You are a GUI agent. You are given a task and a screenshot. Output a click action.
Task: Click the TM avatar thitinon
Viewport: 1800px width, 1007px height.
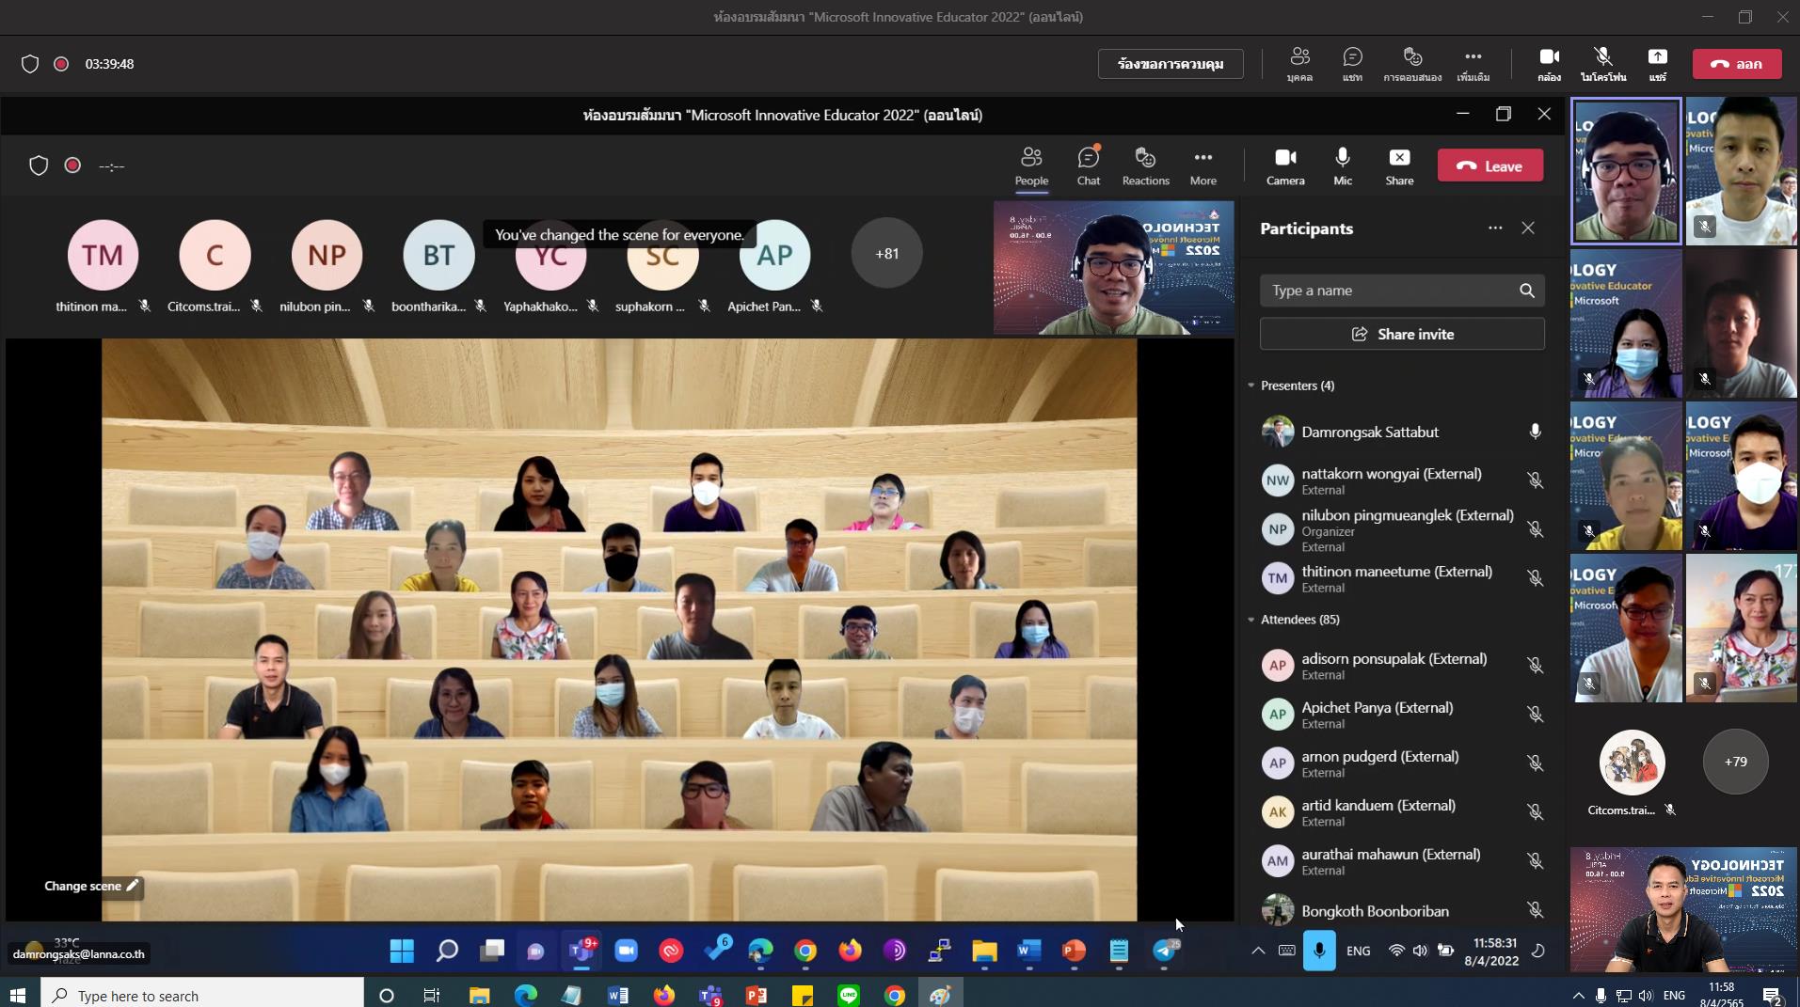click(103, 255)
